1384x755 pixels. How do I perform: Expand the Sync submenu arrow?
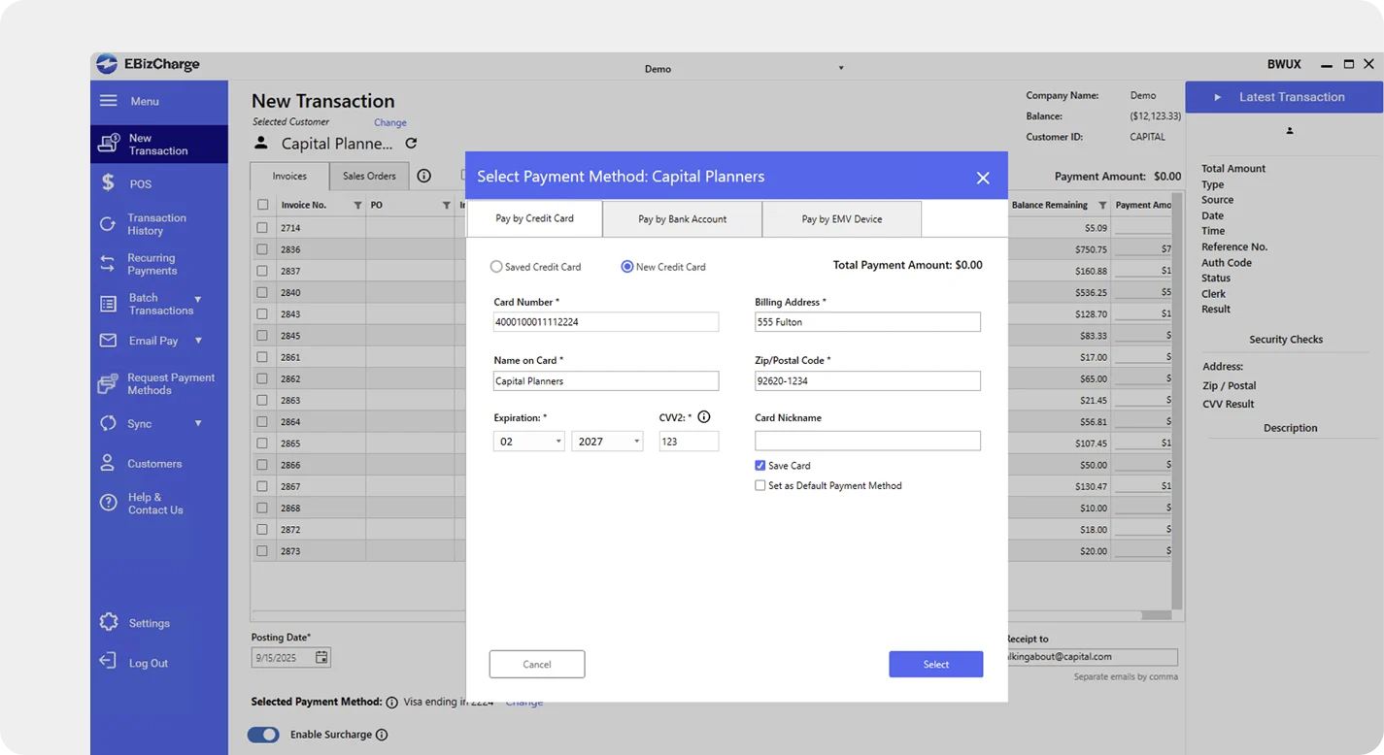(x=198, y=423)
